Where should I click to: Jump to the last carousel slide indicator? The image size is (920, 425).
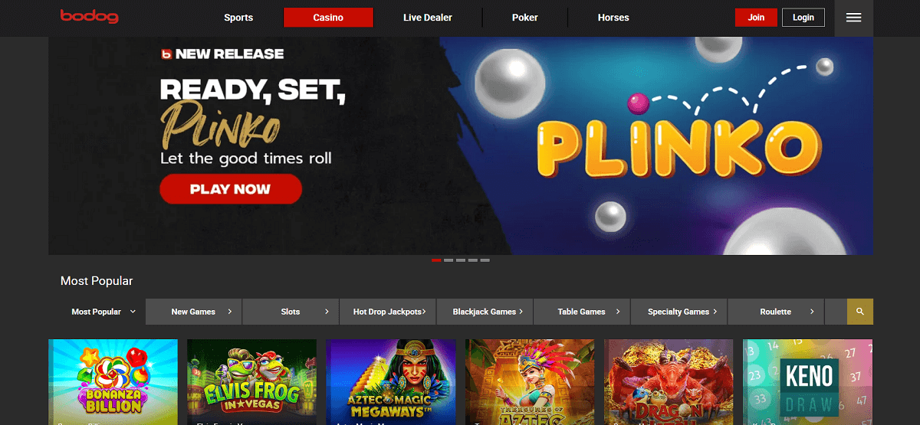coord(485,260)
